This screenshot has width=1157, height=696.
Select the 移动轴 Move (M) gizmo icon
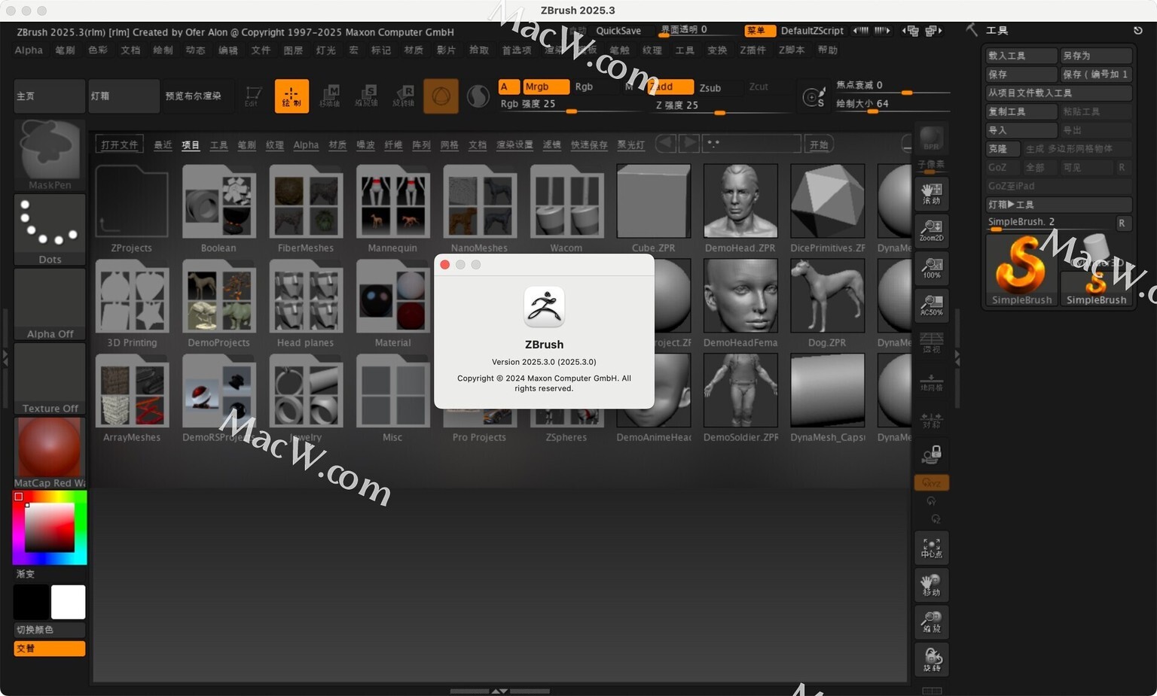tap(330, 96)
